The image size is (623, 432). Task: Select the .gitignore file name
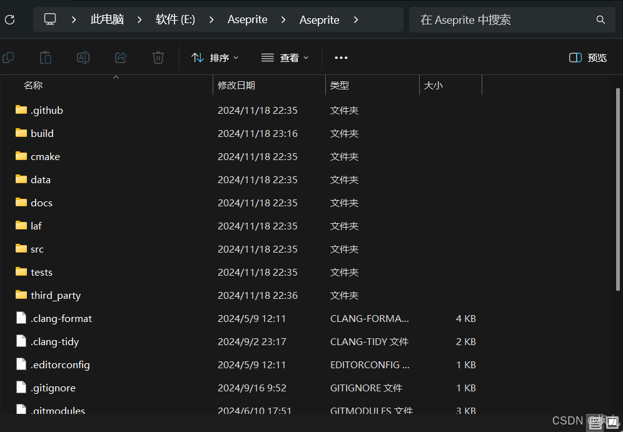[x=53, y=388]
